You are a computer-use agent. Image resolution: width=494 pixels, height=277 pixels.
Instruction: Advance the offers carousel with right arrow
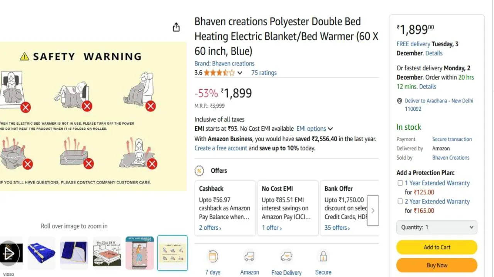point(372,210)
